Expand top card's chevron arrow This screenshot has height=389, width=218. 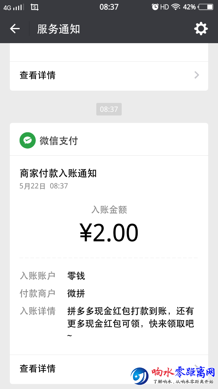click(197, 75)
